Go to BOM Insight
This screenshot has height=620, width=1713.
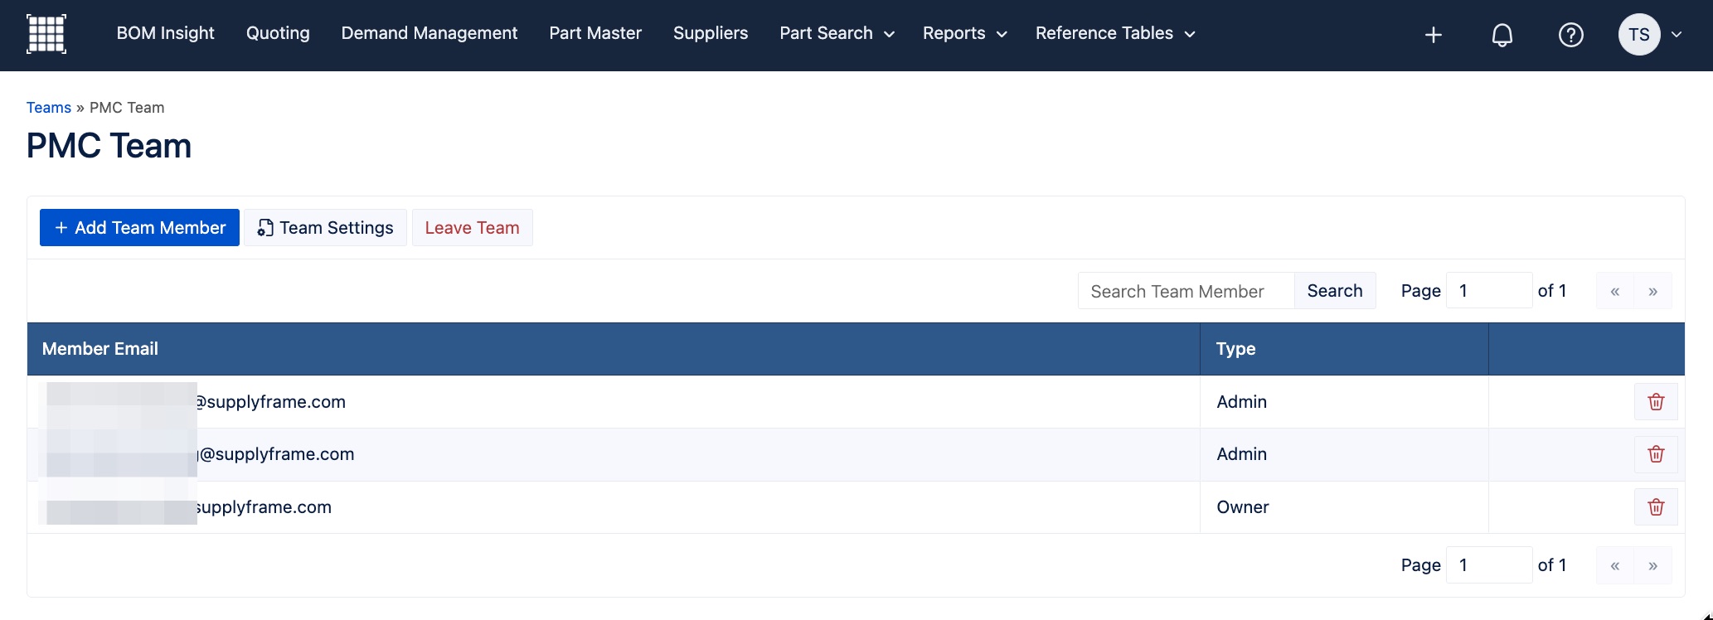(x=165, y=33)
